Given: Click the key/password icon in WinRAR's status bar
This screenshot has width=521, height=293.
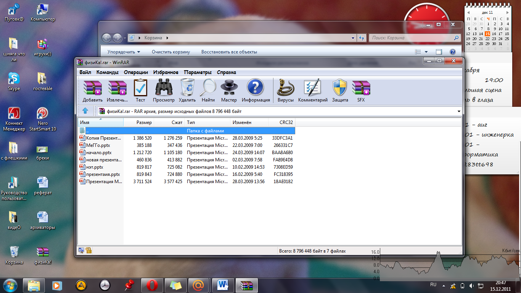Looking at the screenshot, I should click(88, 251).
